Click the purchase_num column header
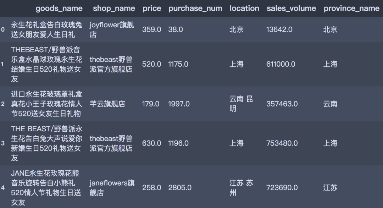This screenshot has height=208, width=383. pyautogui.click(x=195, y=9)
